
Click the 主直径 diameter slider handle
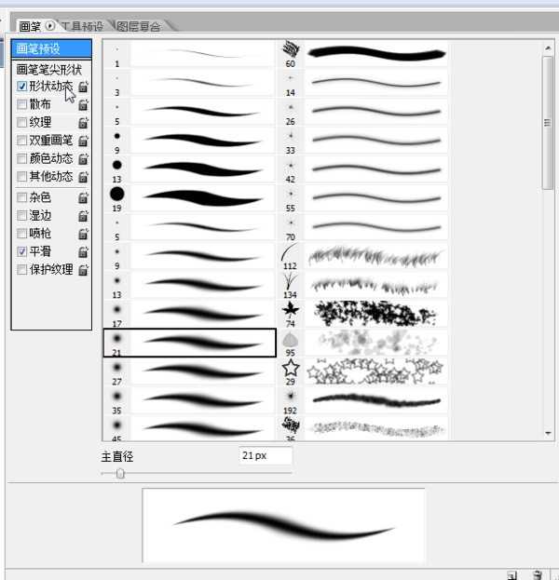coord(120,474)
